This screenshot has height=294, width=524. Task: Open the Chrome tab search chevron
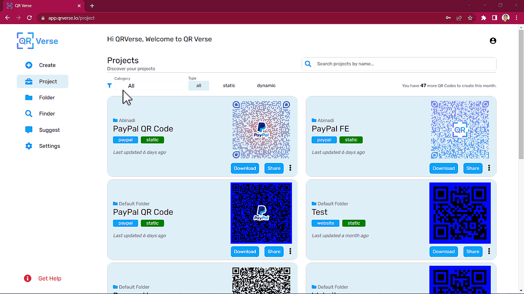coord(469,5)
